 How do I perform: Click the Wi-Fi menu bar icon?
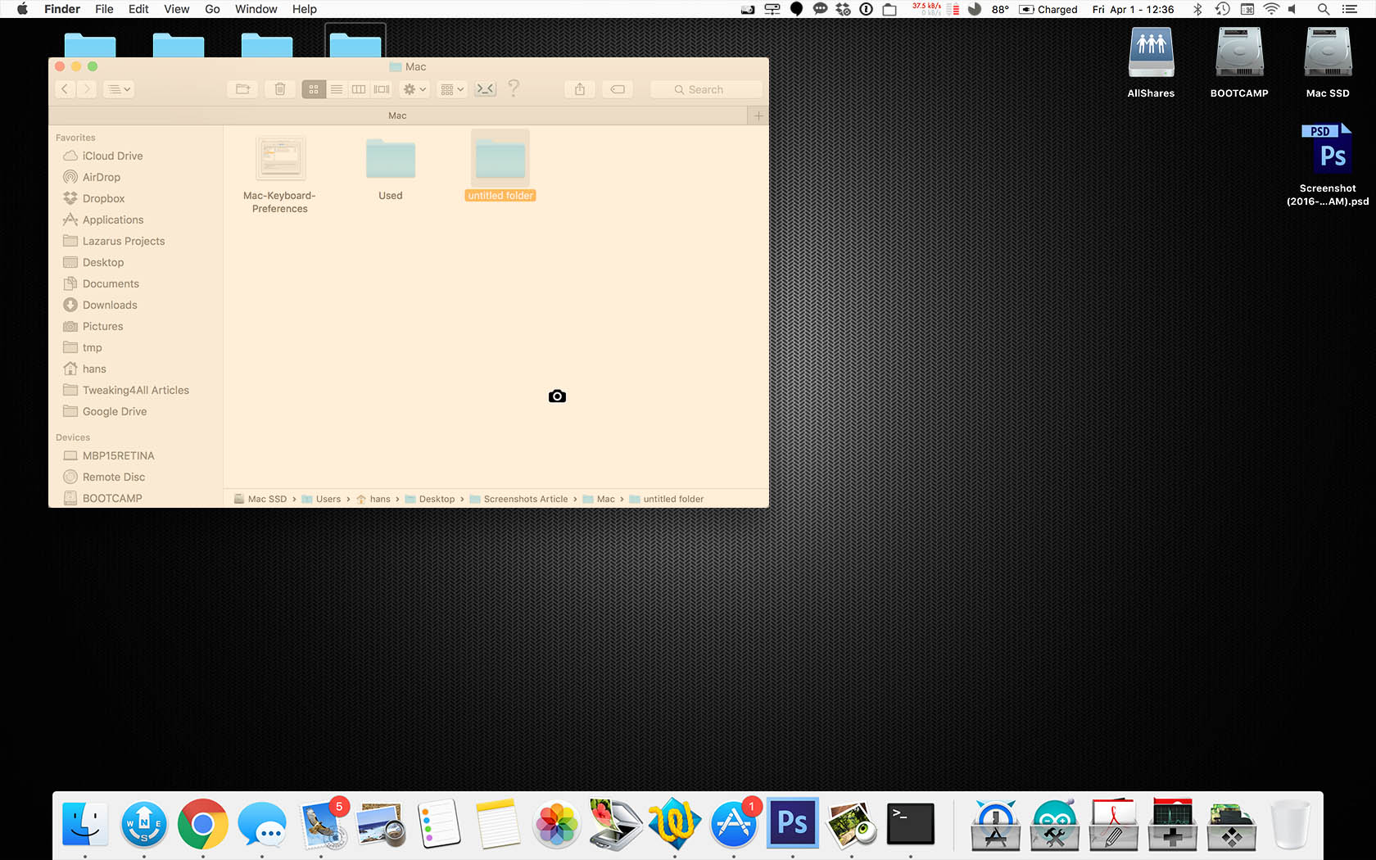pyautogui.click(x=1271, y=9)
